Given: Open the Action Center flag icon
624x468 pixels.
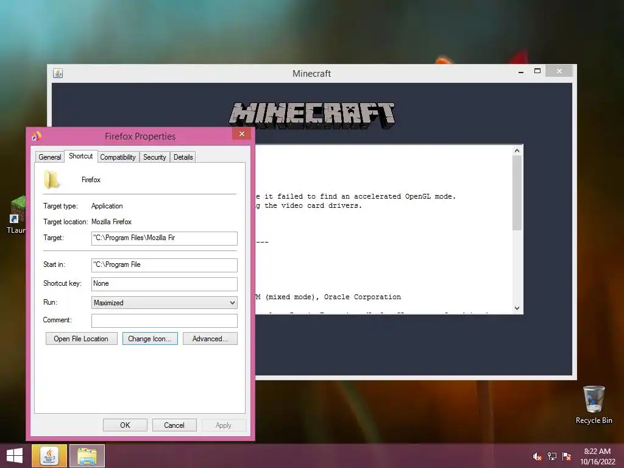Looking at the screenshot, I should pos(567,456).
